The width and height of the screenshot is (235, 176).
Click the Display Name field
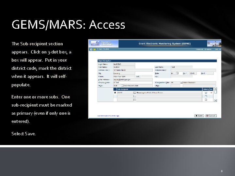coord(133,82)
